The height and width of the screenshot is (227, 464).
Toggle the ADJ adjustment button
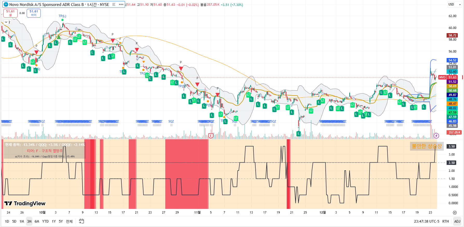[457, 221]
